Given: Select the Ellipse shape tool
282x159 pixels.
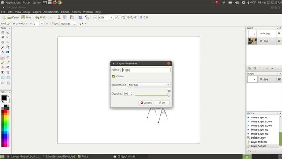Looking at the screenshot, I should click(3, 83).
